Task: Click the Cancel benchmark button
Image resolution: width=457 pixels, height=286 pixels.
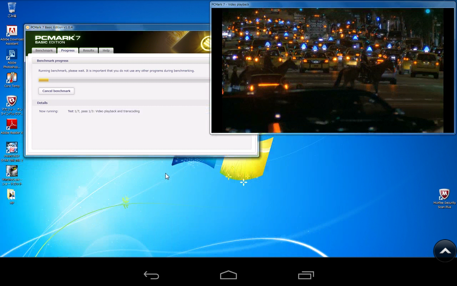Action: 56,91
